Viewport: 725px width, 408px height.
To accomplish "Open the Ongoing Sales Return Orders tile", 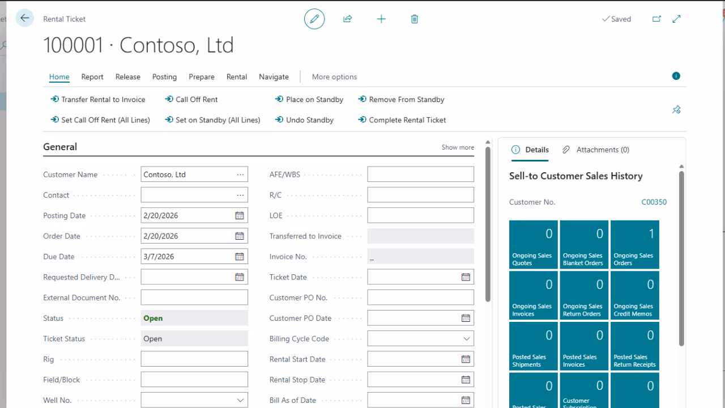I will coord(584,295).
